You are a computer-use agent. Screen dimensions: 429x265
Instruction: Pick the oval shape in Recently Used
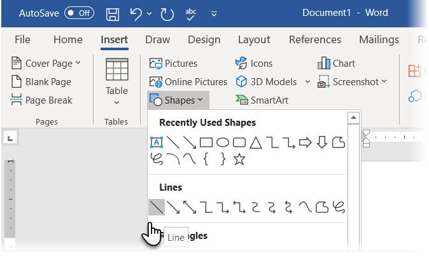[223, 142]
